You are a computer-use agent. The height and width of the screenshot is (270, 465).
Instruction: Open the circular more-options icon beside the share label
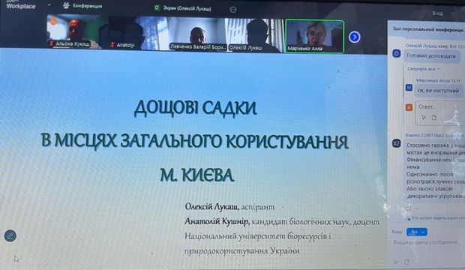233,10
